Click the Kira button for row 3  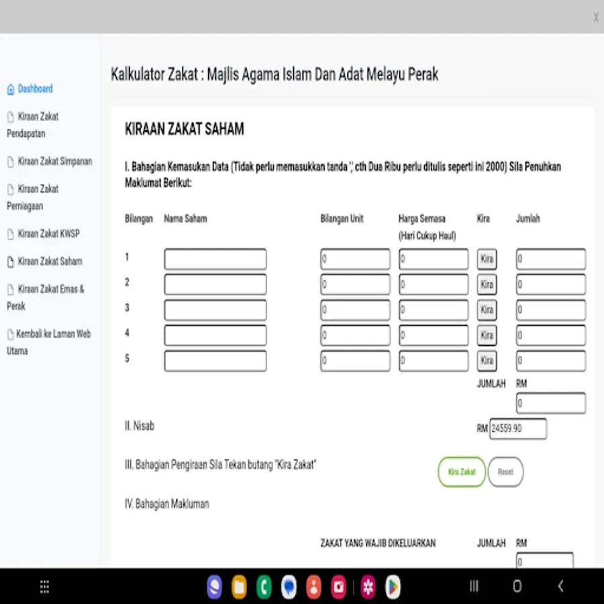click(x=487, y=309)
